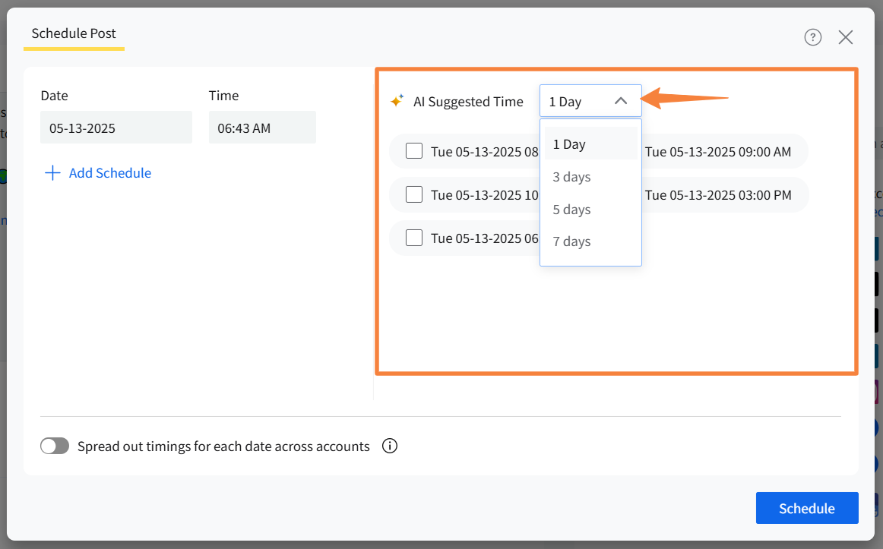
Task: Toggle spread out timings switch
Action: 55,446
